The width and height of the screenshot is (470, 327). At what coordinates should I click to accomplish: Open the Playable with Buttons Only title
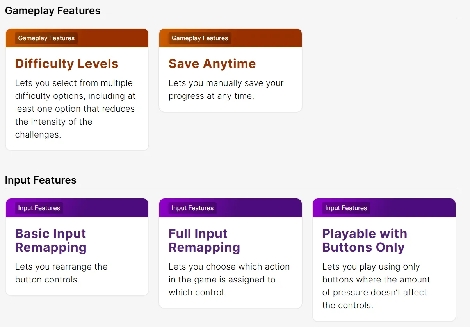pos(365,240)
